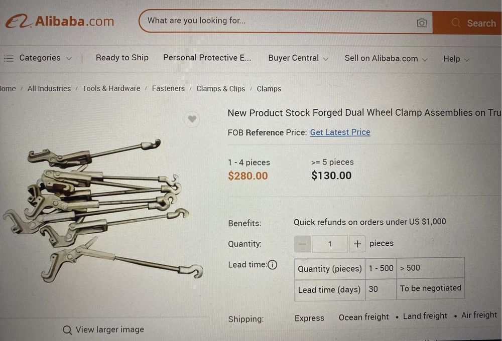Image resolution: width=502 pixels, height=341 pixels.
Task: Open Personal Protective Equipment menu item
Action: (207, 58)
